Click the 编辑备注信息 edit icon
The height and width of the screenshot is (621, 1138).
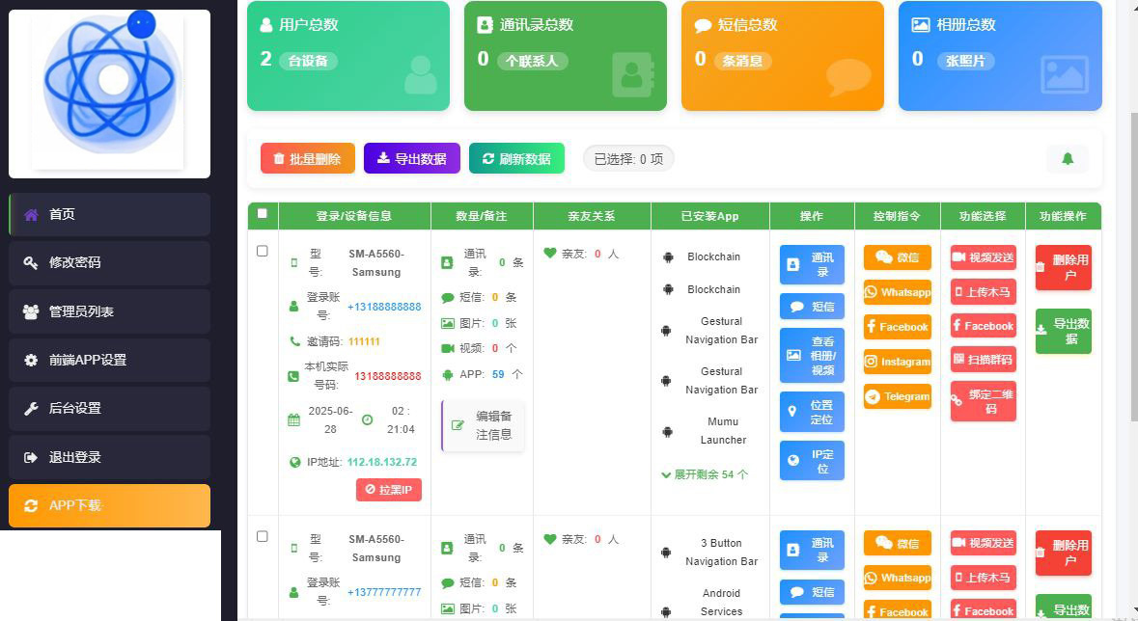coord(458,424)
